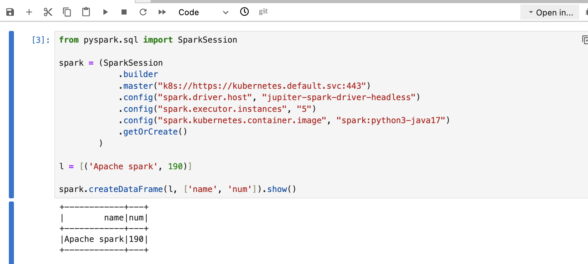Open the Code cell type dropdown
Image resolution: width=588 pixels, height=264 pixels.
[203, 12]
